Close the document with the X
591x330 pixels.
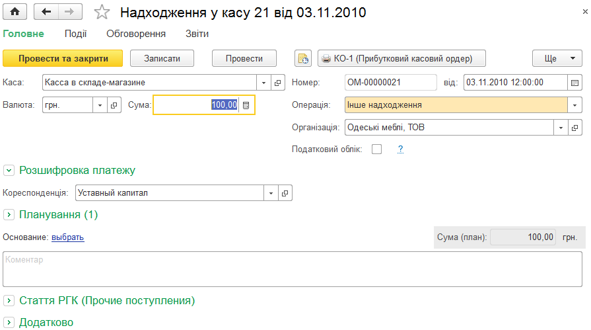(585, 12)
